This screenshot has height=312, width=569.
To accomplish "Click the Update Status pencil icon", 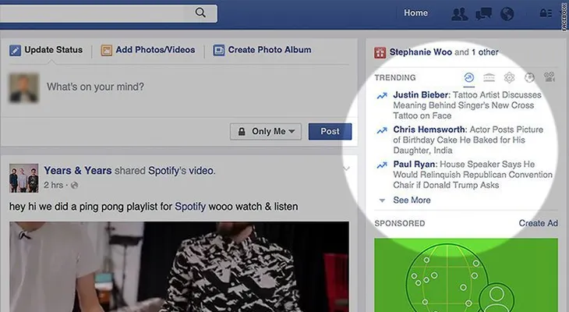I will point(15,50).
